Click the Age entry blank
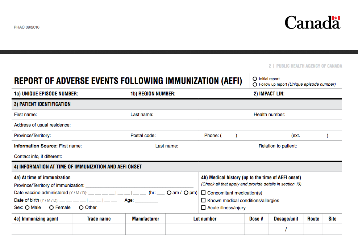 point(146,200)
